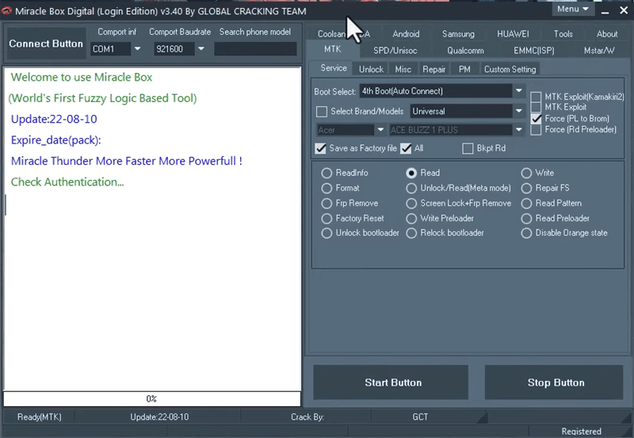Viewport: 634px width, 438px height.
Task: Click the Ready(MTK) status entry
Action: point(39,417)
